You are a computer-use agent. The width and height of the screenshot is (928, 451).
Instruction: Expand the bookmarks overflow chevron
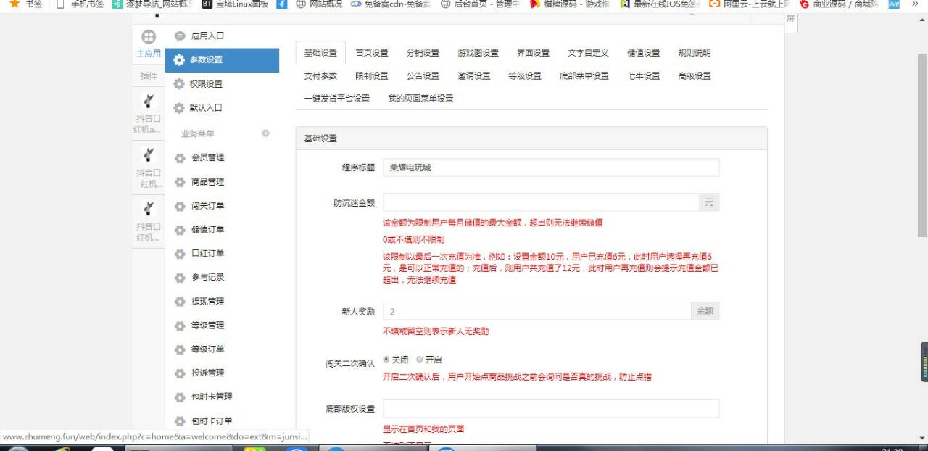point(914,4)
